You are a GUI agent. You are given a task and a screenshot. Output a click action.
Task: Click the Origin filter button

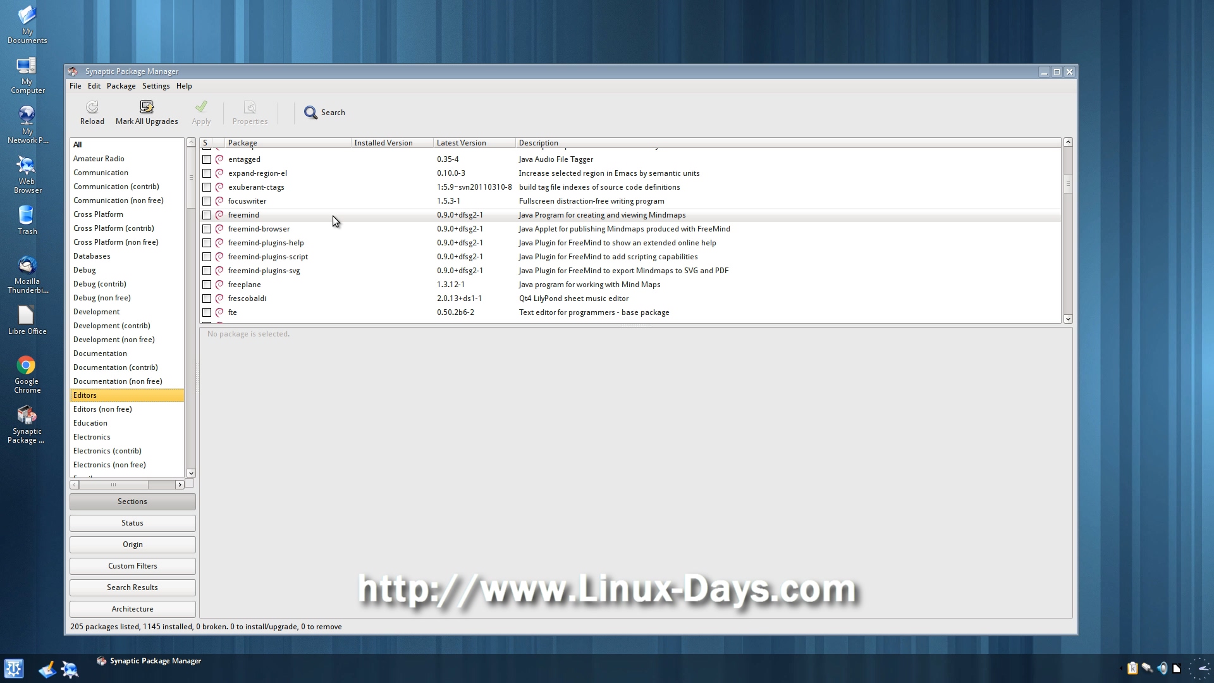pos(133,545)
